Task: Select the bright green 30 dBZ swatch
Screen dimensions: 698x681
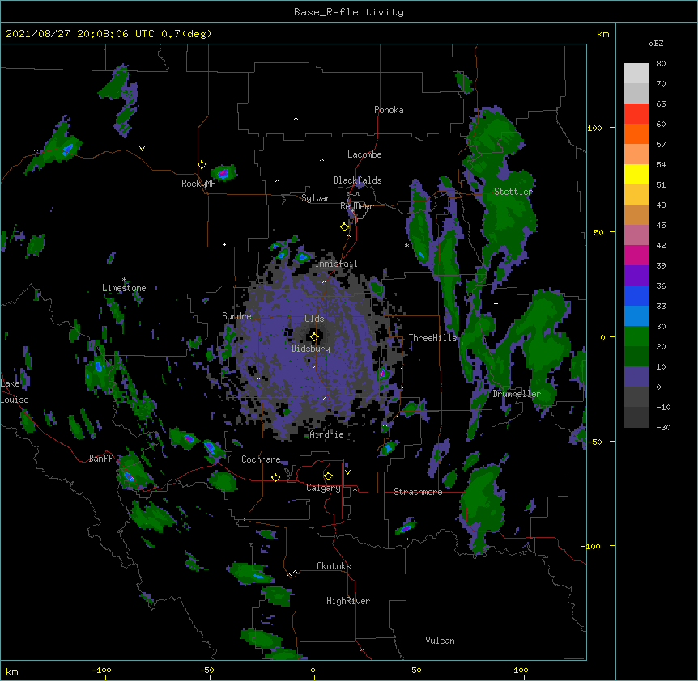Action: 636,336
